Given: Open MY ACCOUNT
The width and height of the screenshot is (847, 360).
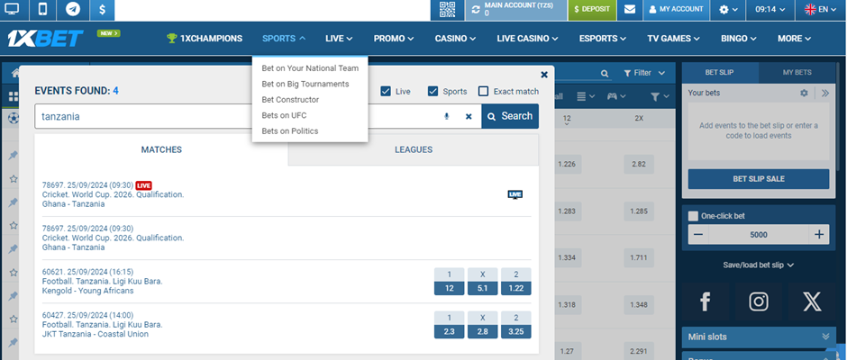Looking at the screenshot, I should pos(676,9).
